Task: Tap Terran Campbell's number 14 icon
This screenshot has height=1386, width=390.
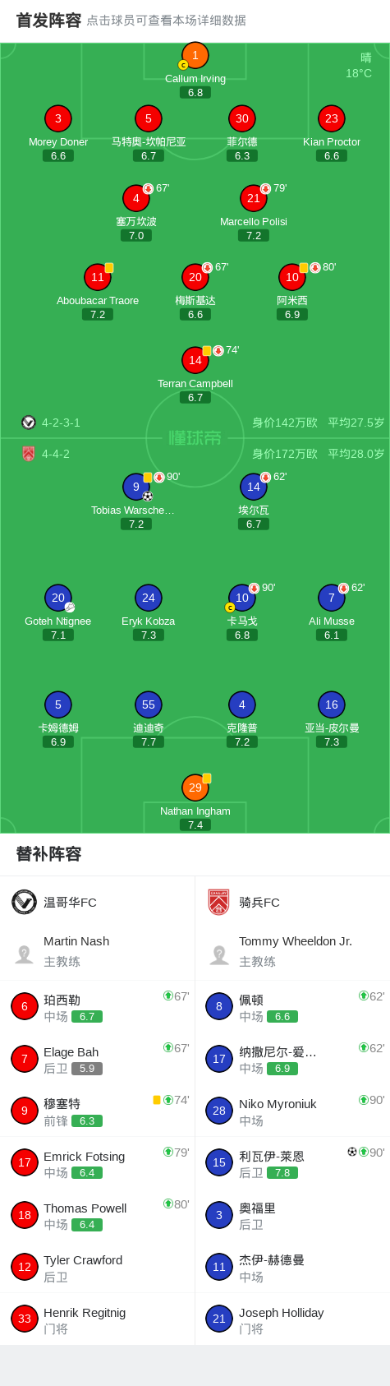Action: [x=195, y=360]
